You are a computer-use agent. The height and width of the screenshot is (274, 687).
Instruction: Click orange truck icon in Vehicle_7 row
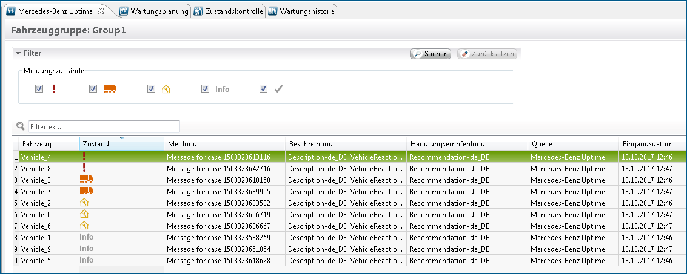[x=86, y=191]
